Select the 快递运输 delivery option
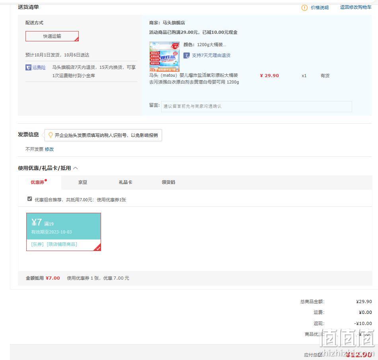 pos(52,36)
